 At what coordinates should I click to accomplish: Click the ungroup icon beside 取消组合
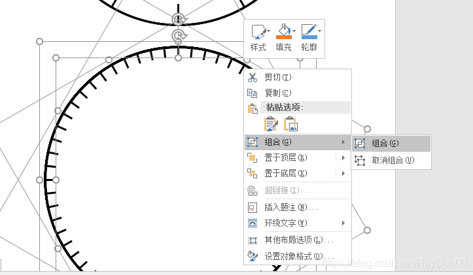tap(360, 161)
